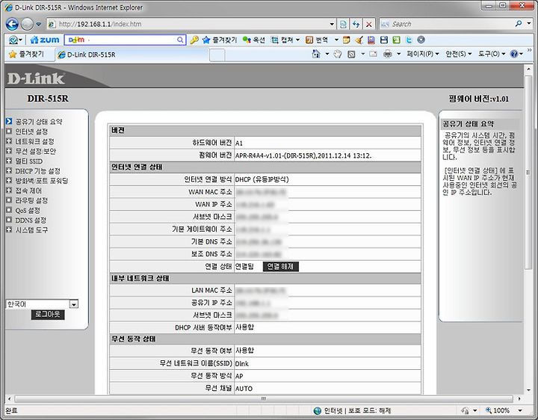Click the hand grab icon in command bar
This screenshot has width=538, height=420.
pos(338,54)
